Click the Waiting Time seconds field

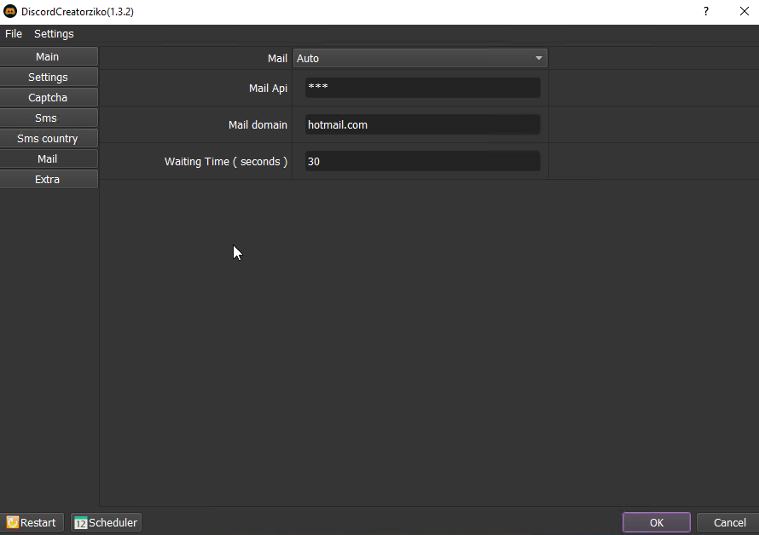tap(423, 162)
